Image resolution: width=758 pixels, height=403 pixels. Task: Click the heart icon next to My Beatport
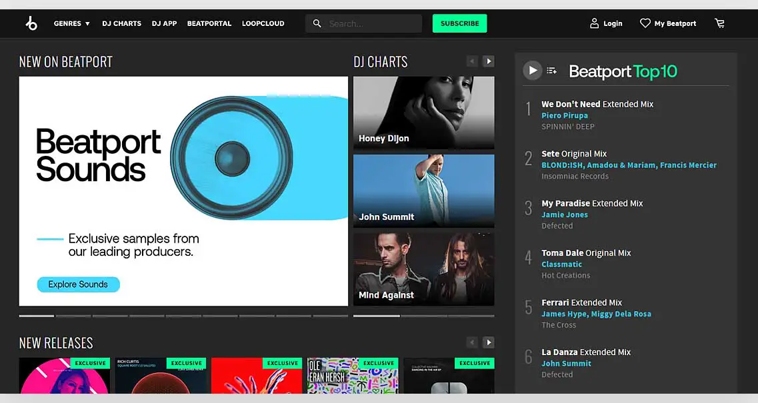[644, 23]
